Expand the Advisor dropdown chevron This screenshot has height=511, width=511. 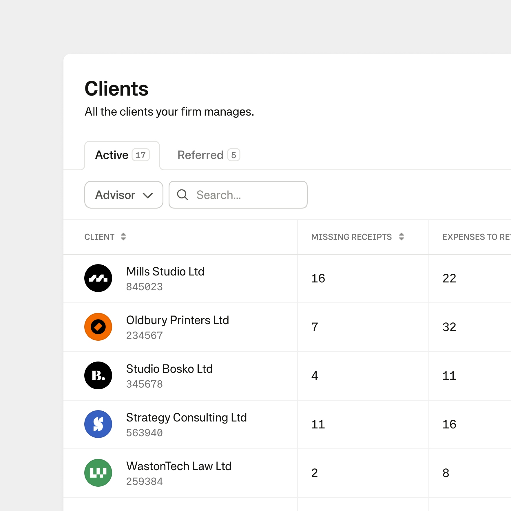coord(148,195)
